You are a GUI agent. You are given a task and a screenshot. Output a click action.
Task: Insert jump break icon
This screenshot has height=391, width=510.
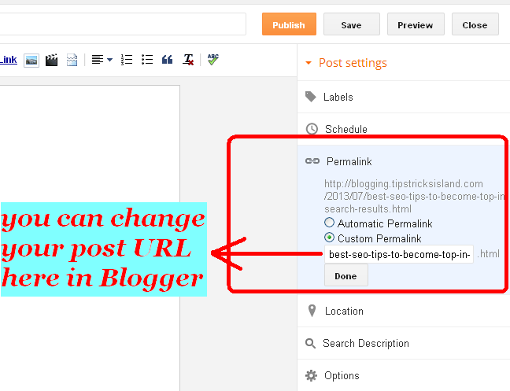72,60
